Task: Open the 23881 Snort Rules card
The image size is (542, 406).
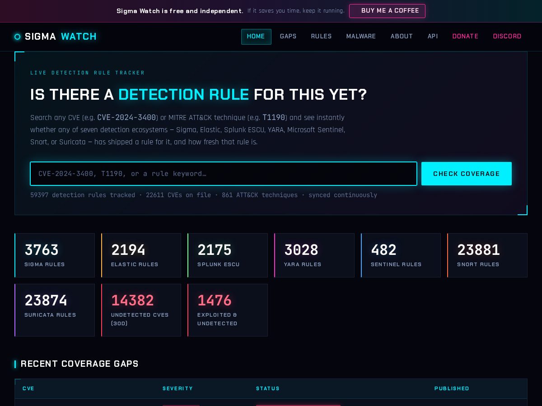Action: point(487,255)
